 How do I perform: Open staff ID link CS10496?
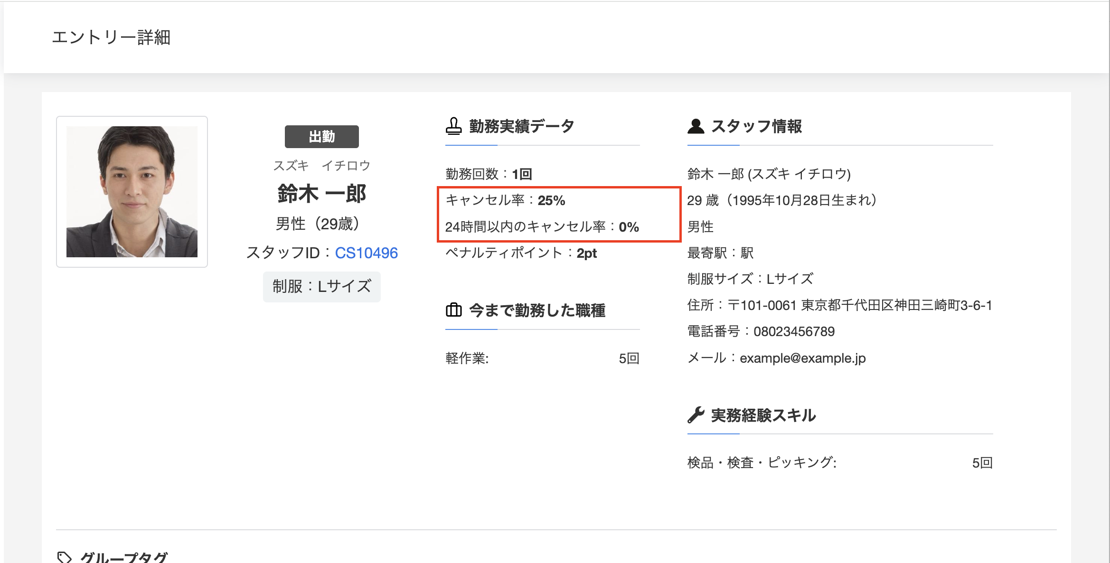click(x=366, y=253)
